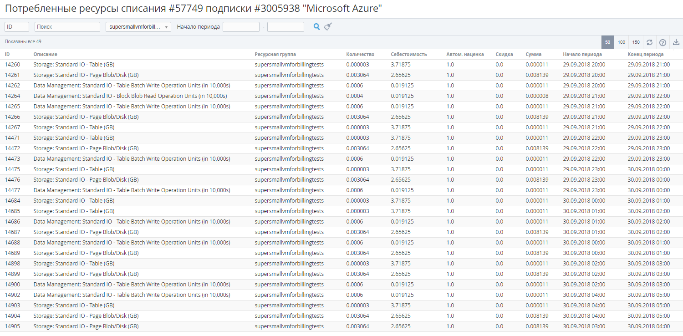Viewport: 683px width, 336px height.
Task: Click the period start in row 14685
Action: coord(584,211)
